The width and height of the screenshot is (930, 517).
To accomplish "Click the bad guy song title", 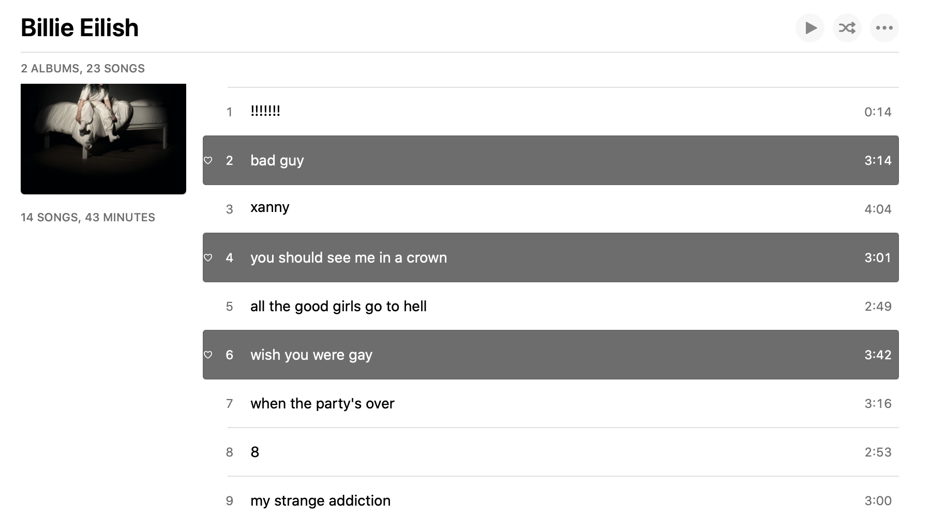I will [x=277, y=160].
